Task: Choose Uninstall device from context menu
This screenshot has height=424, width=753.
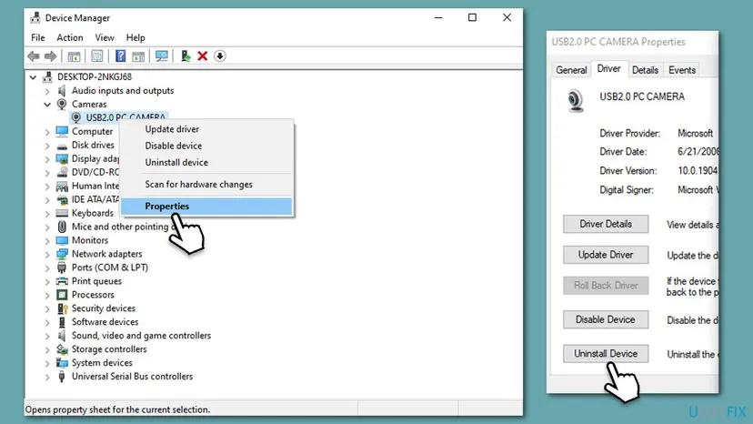Action: click(206, 163)
